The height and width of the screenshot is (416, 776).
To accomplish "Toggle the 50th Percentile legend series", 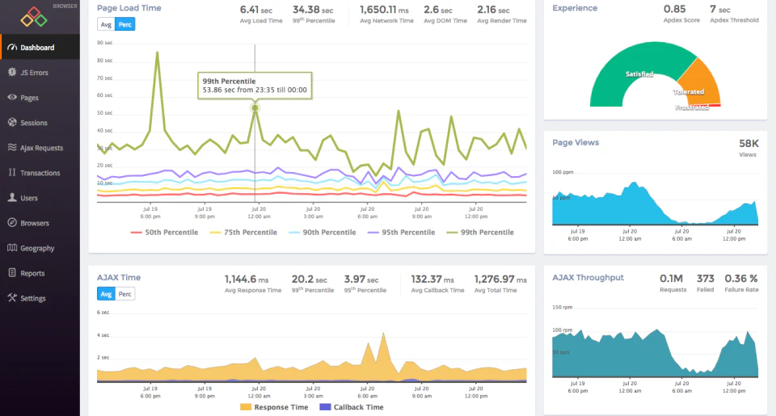I will pyautogui.click(x=166, y=233).
